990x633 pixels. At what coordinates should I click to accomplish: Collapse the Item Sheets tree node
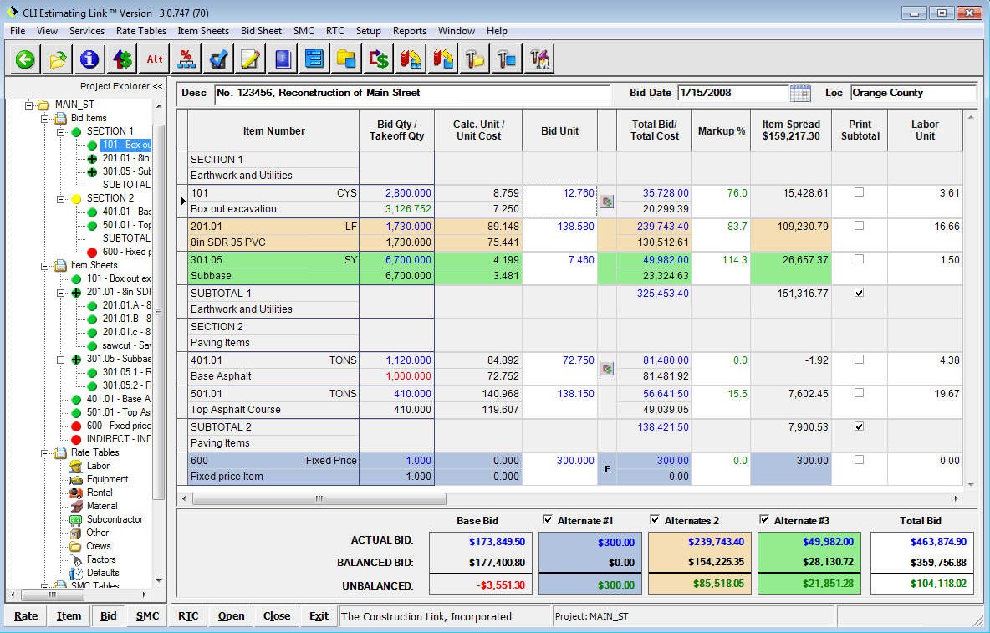pyautogui.click(x=45, y=266)
